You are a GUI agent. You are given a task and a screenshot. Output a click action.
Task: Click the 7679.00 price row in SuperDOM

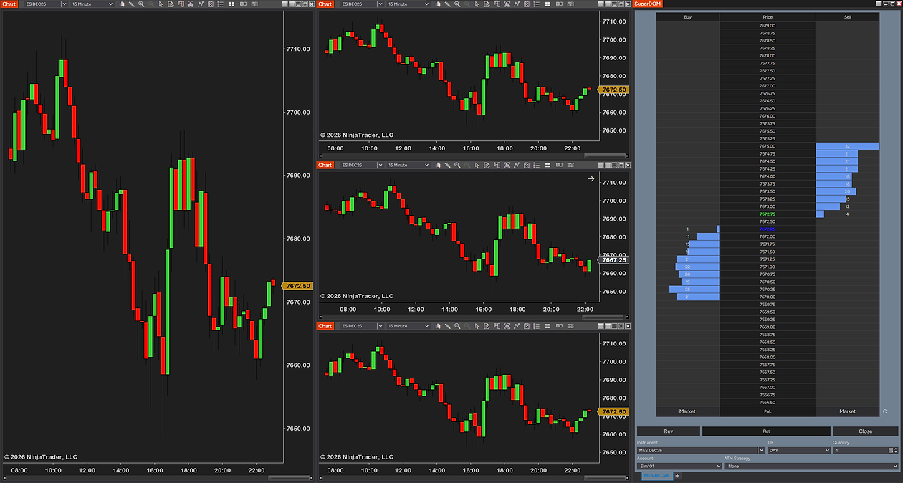point(767,25)
